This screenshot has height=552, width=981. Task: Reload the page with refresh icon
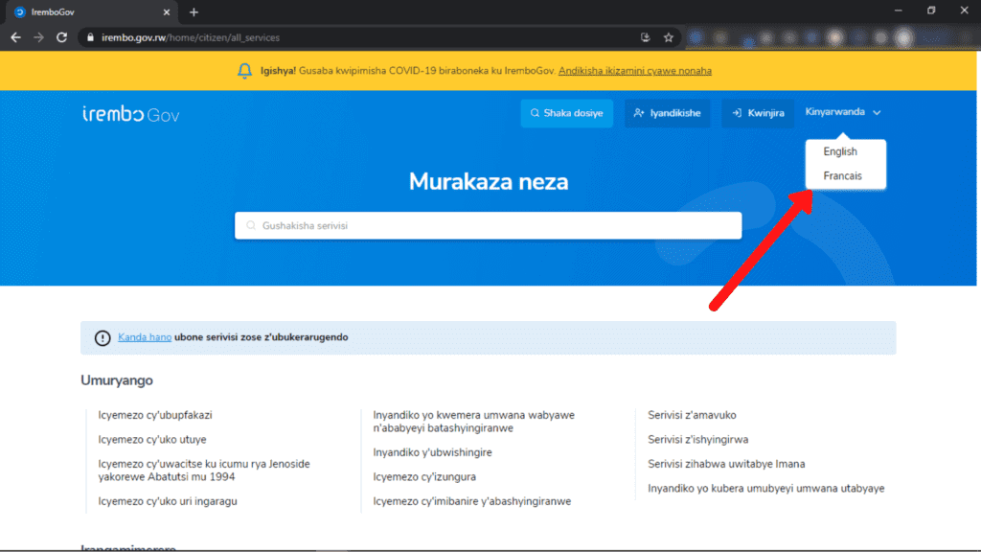[61, 37]
